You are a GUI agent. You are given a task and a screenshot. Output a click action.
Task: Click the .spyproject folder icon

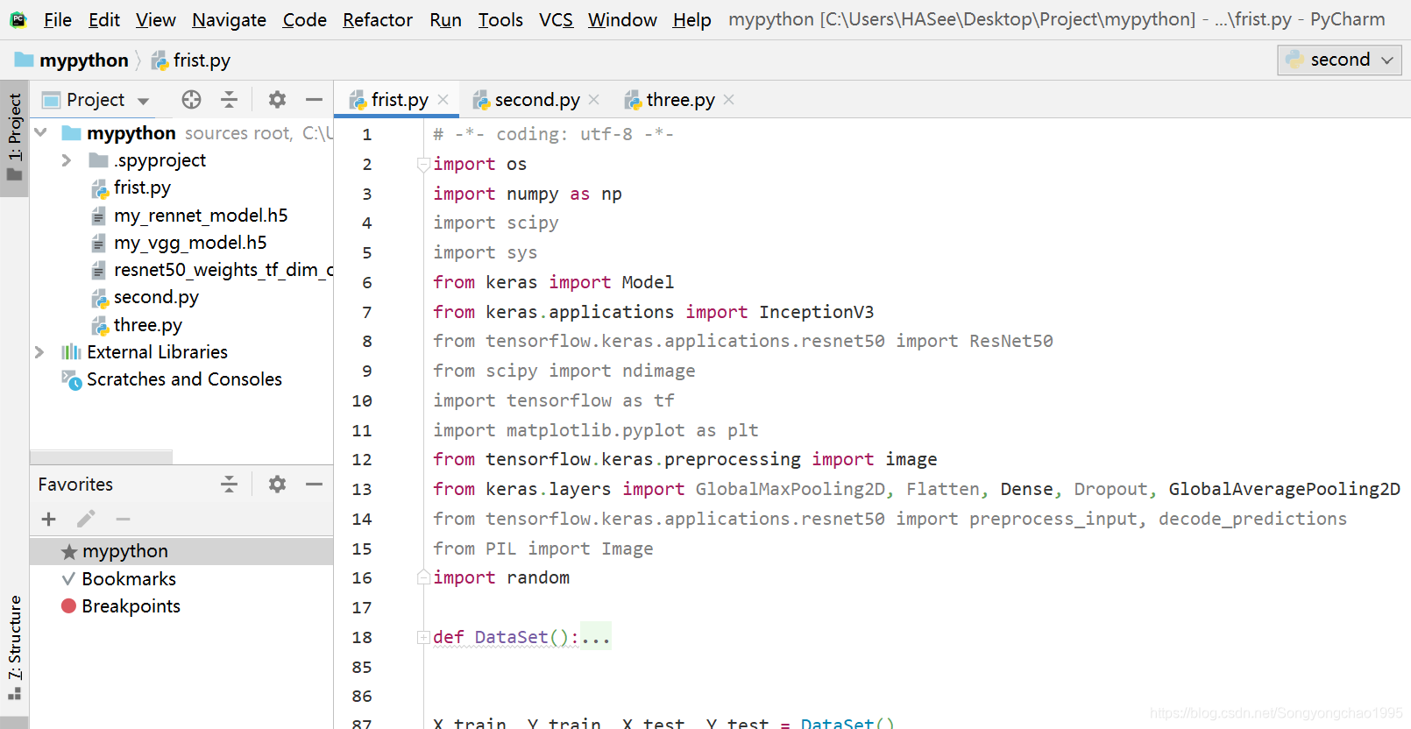(99, 160)
